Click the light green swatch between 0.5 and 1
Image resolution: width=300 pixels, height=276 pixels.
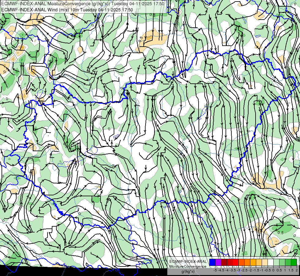[282, 262]
